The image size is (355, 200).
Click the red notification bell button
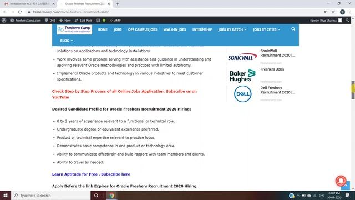[341, 181]
